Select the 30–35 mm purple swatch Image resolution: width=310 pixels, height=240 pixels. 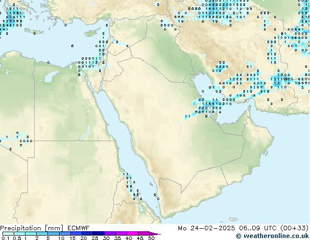click(x=110, y=234)
